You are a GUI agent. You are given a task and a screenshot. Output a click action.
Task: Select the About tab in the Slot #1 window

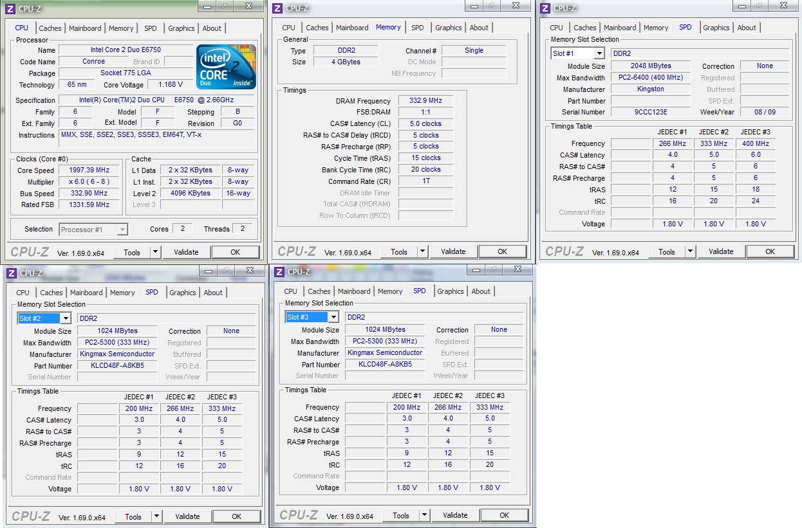747,28
